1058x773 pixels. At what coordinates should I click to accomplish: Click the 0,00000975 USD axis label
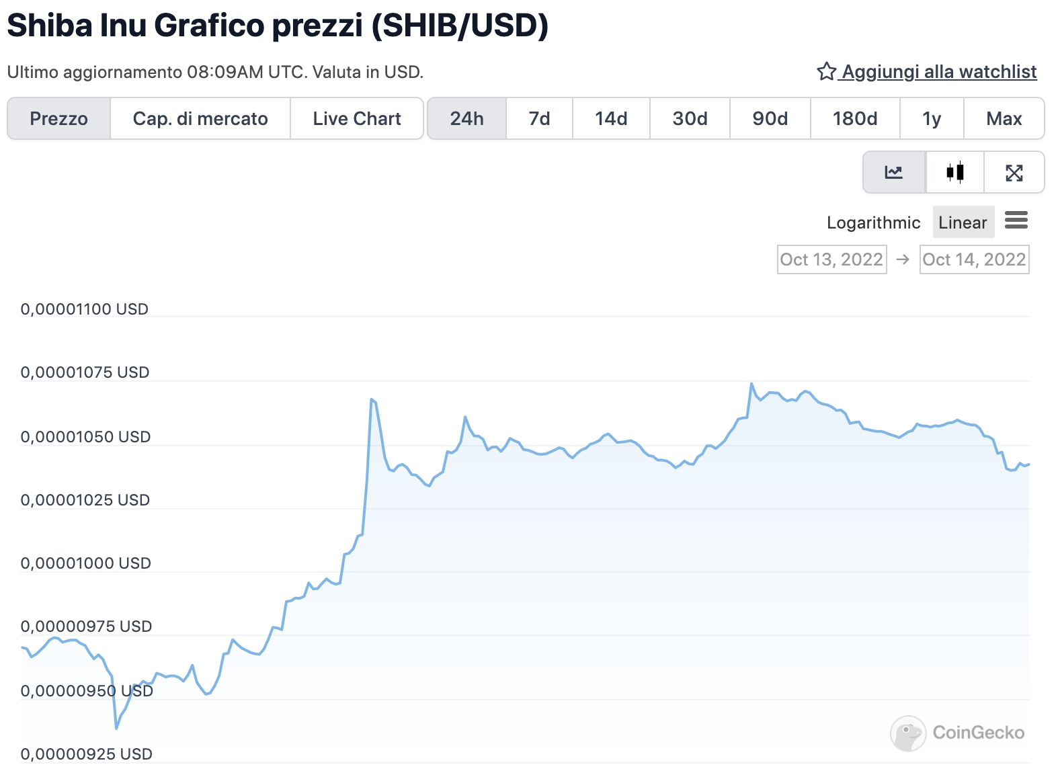(86, 626)
